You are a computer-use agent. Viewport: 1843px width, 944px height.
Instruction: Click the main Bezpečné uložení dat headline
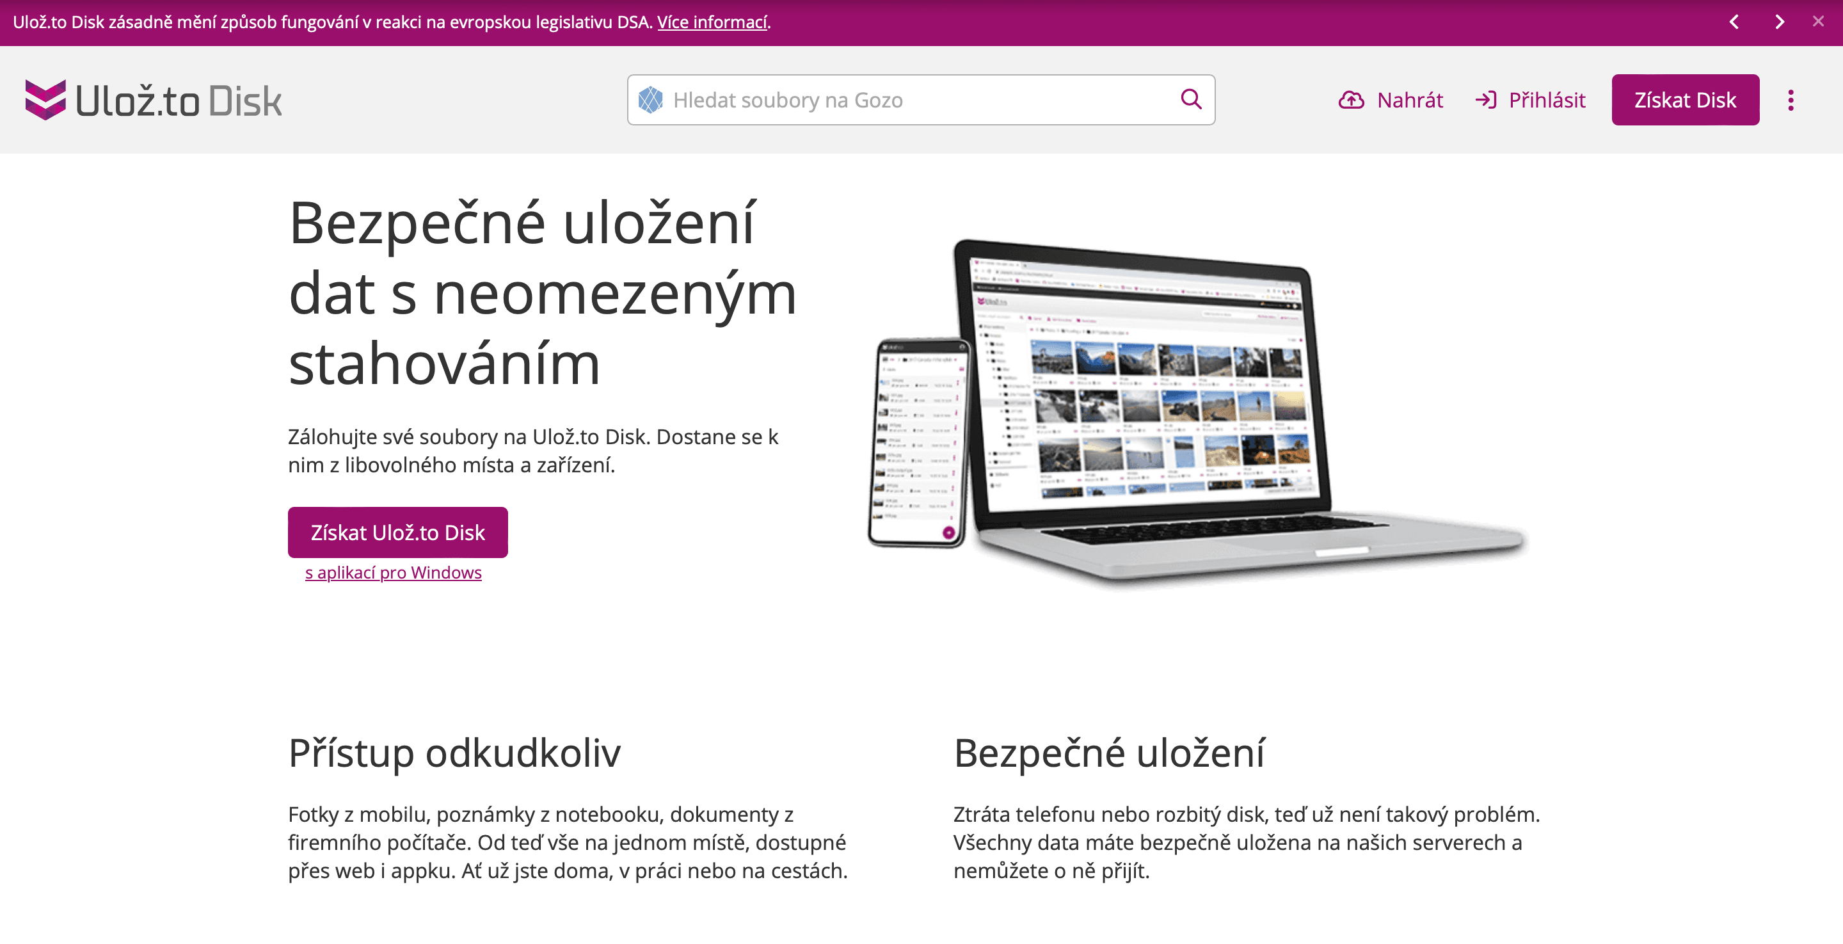pos(542,292)
